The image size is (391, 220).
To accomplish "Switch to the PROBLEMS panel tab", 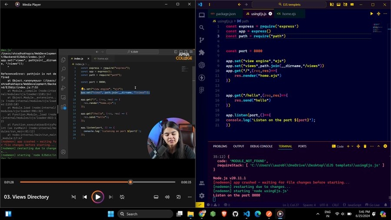I will tap(220, 147).
